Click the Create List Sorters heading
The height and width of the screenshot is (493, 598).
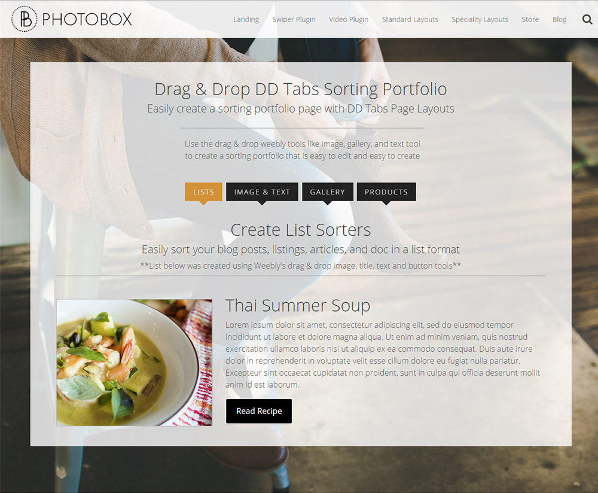pos(301,230)
